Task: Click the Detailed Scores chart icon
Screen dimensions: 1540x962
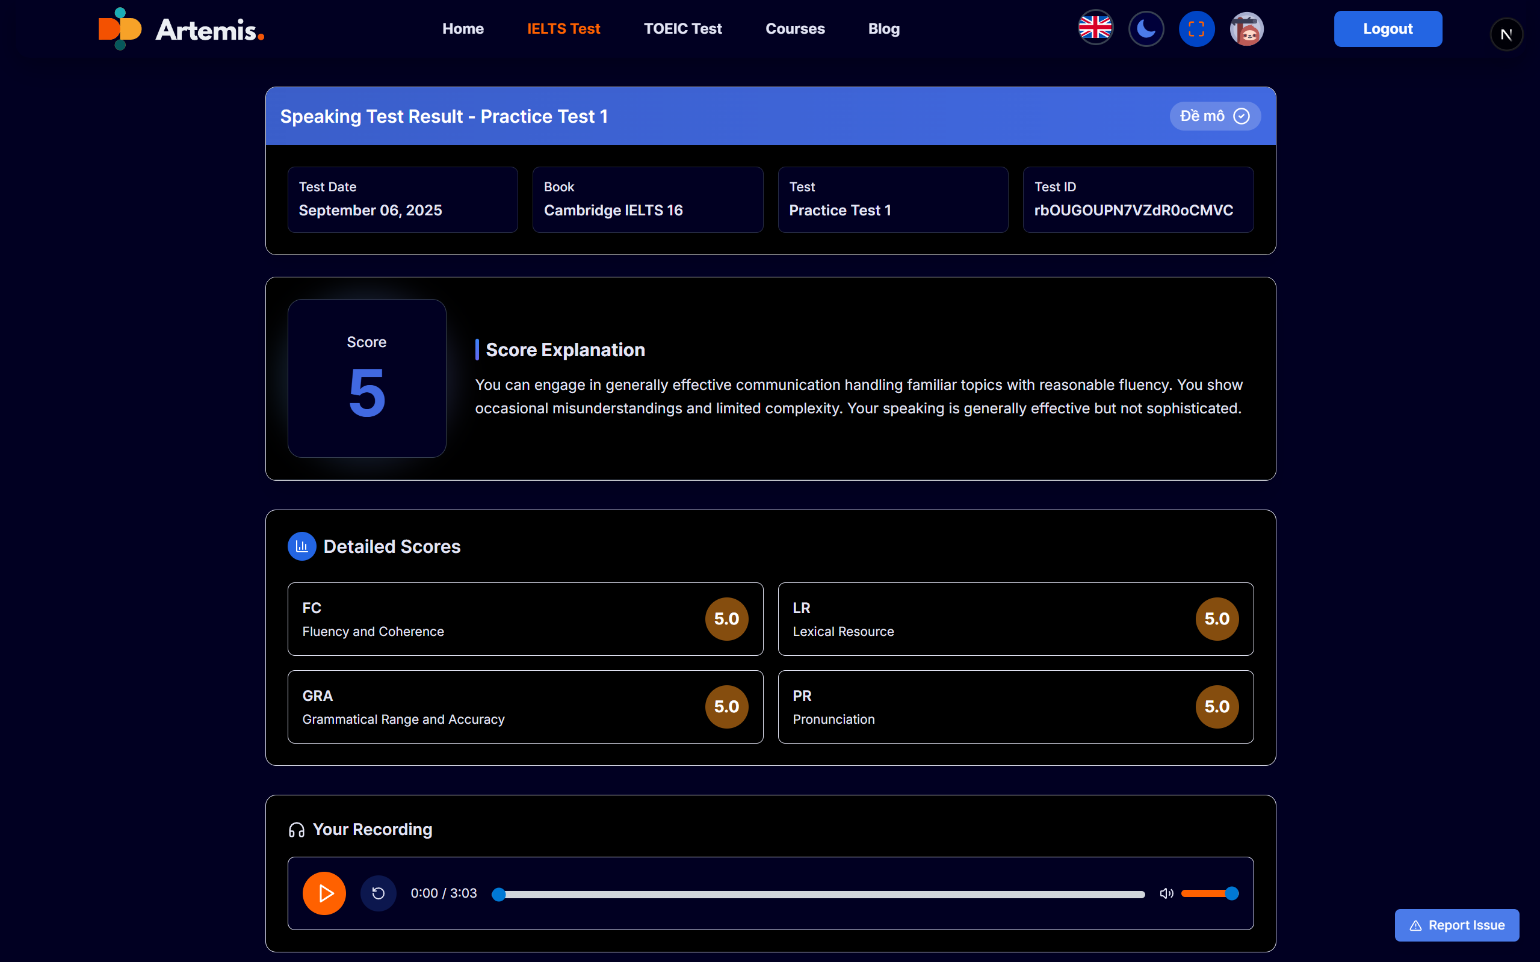Action: (x=302, y=546)
